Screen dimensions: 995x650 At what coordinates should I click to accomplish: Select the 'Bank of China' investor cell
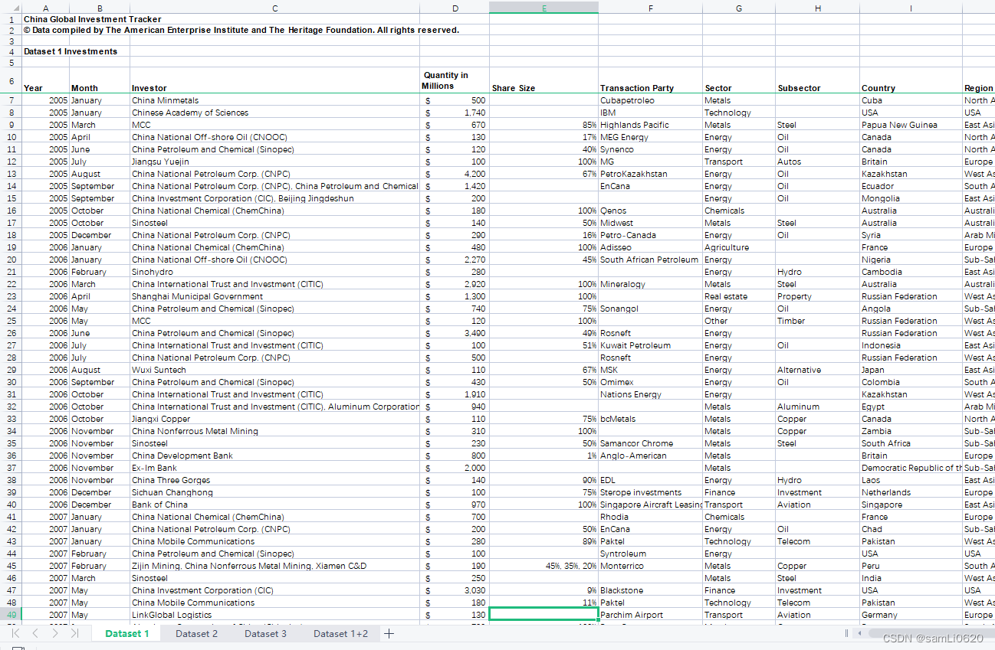coord(274,505)
